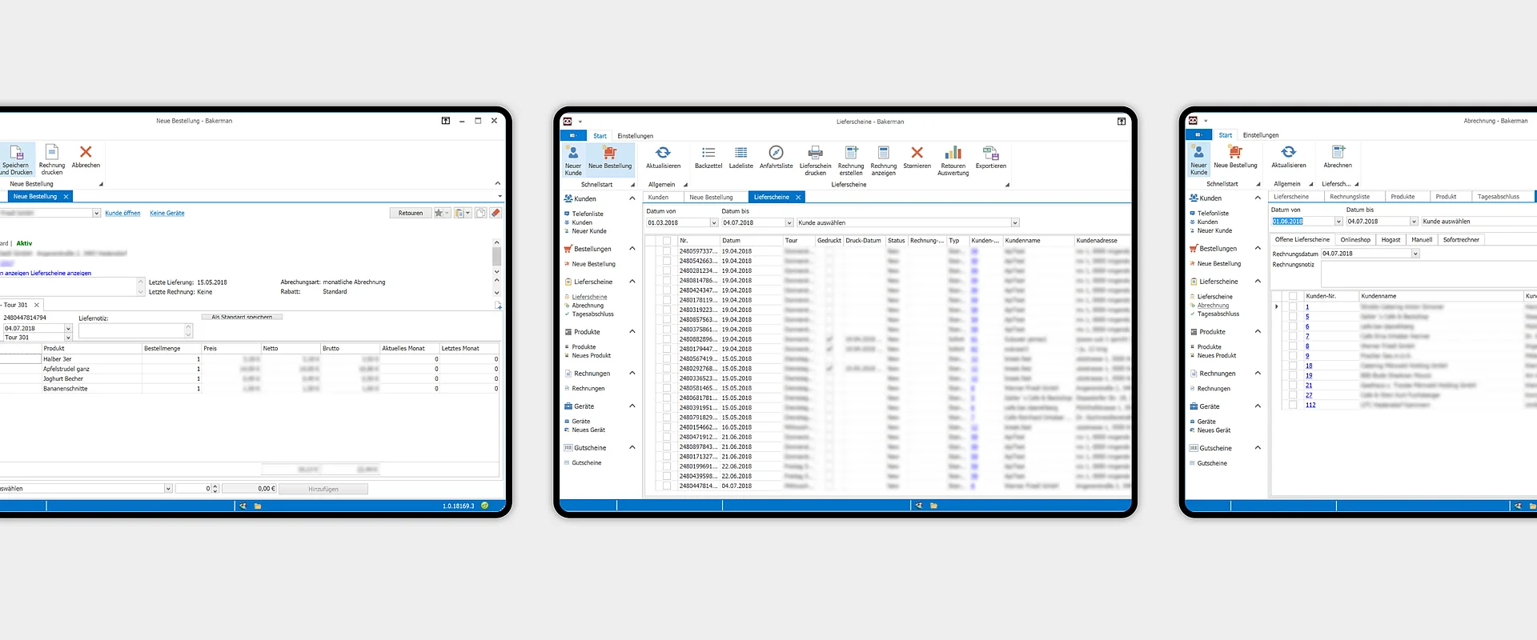Open the Tour 301 dropdown in order form
This screenshot has width=1537, height=640.
68,338
